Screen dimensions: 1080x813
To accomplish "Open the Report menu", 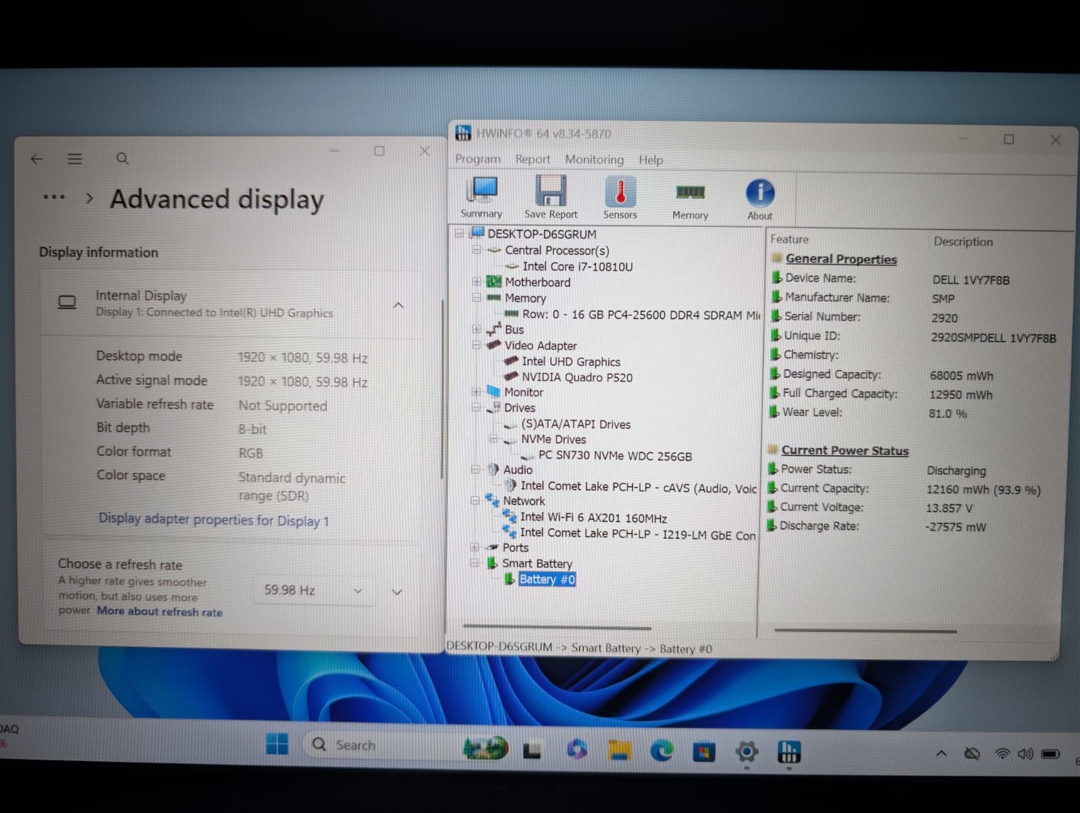I will point(533,159).
